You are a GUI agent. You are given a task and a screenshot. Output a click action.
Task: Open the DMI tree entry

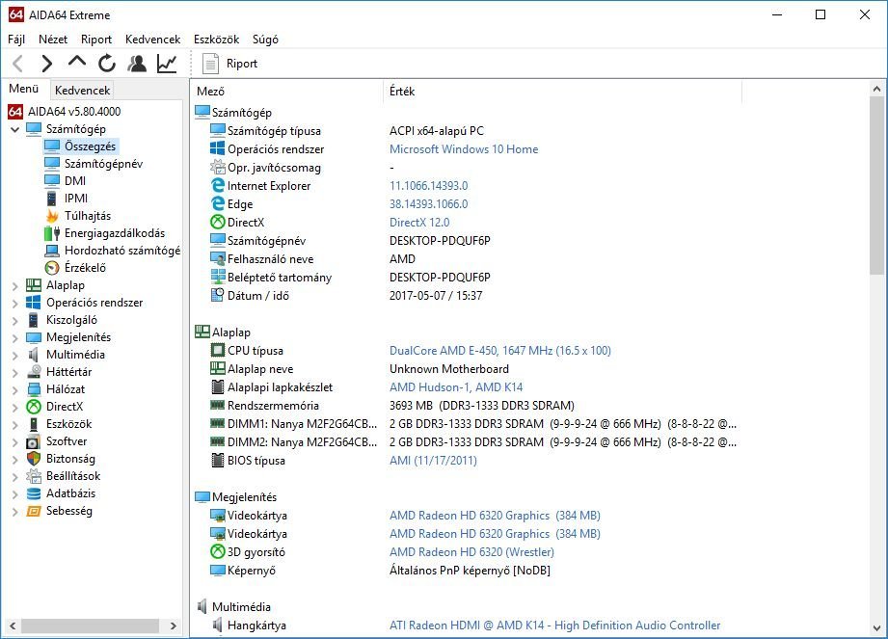[75, 181]
